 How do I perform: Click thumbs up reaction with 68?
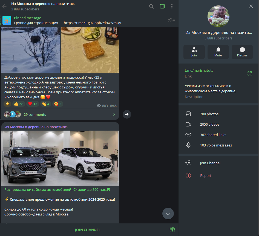pyautogui.click(x=19, y=104)
